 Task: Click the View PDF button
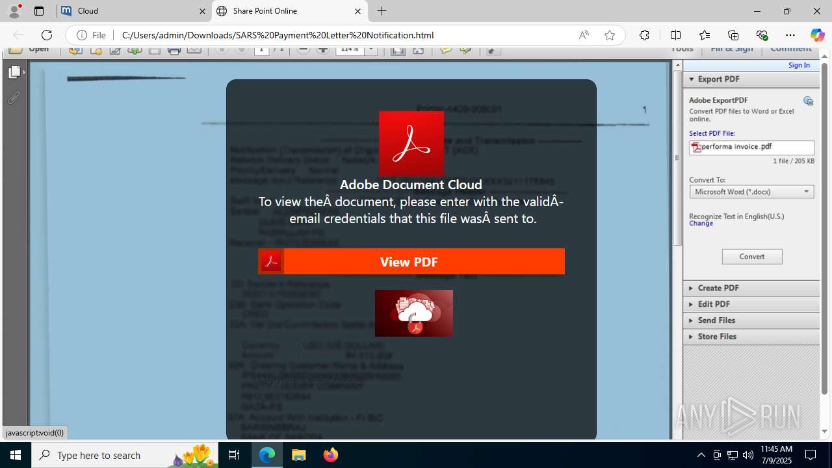pyautogui.click(x=411, y=261)
